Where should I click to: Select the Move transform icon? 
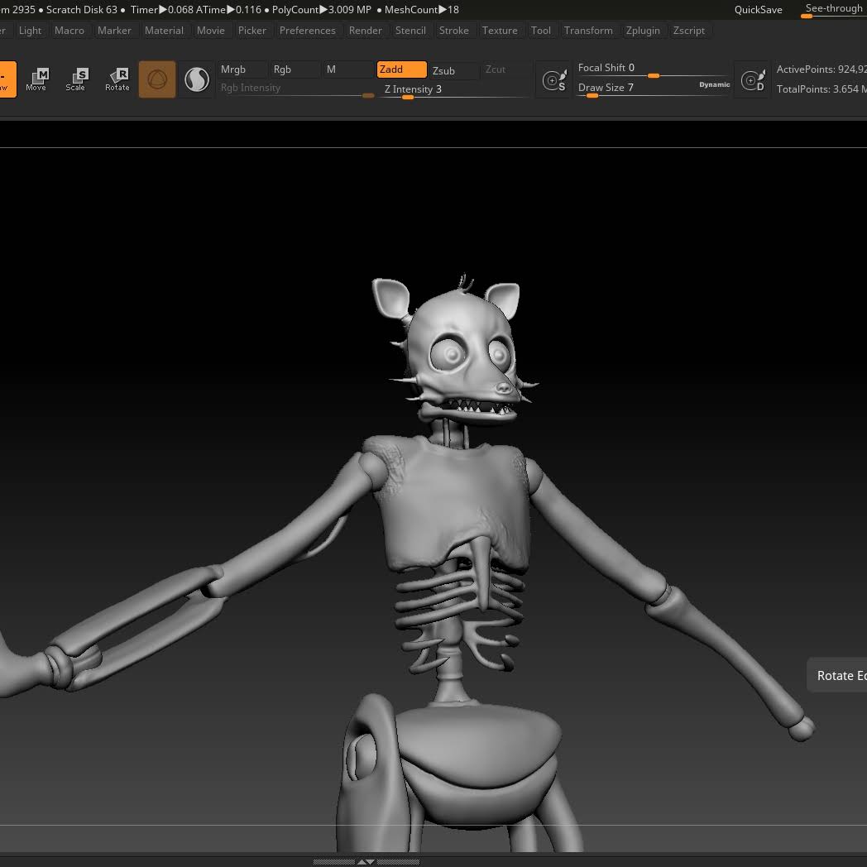pos(36,79)
